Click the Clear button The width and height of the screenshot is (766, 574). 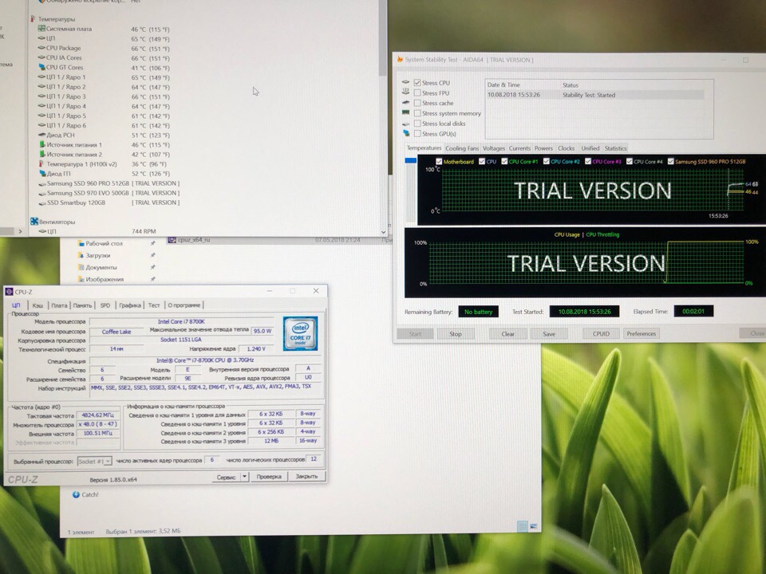tap(507, 334)
